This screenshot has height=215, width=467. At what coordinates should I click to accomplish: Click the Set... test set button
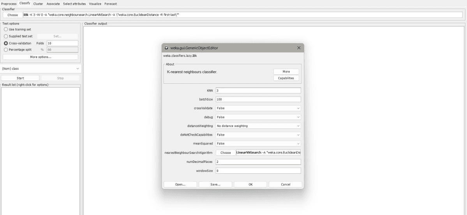pos(58,36)
